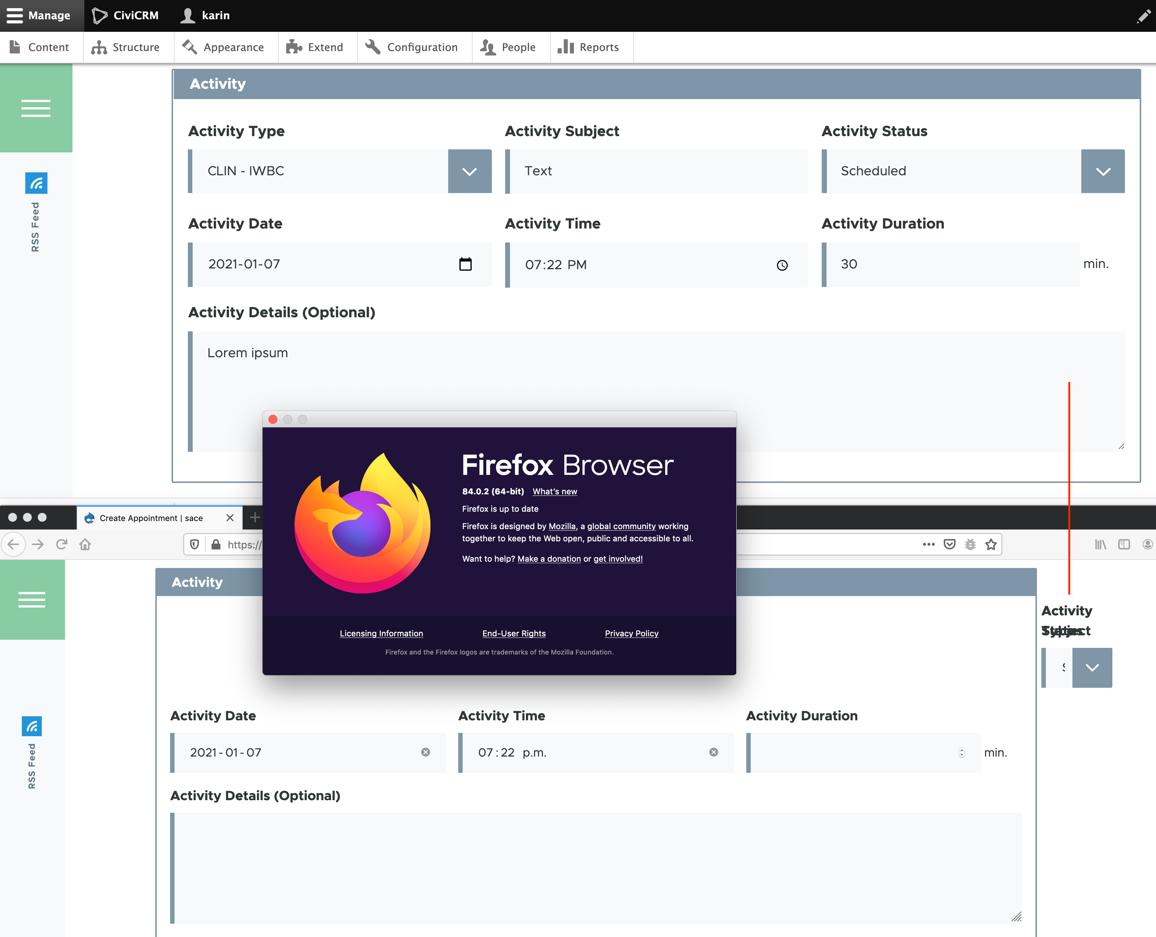Close the About Firefox dialog
This screenshot has width=1156, height=937.
(273, 419)
